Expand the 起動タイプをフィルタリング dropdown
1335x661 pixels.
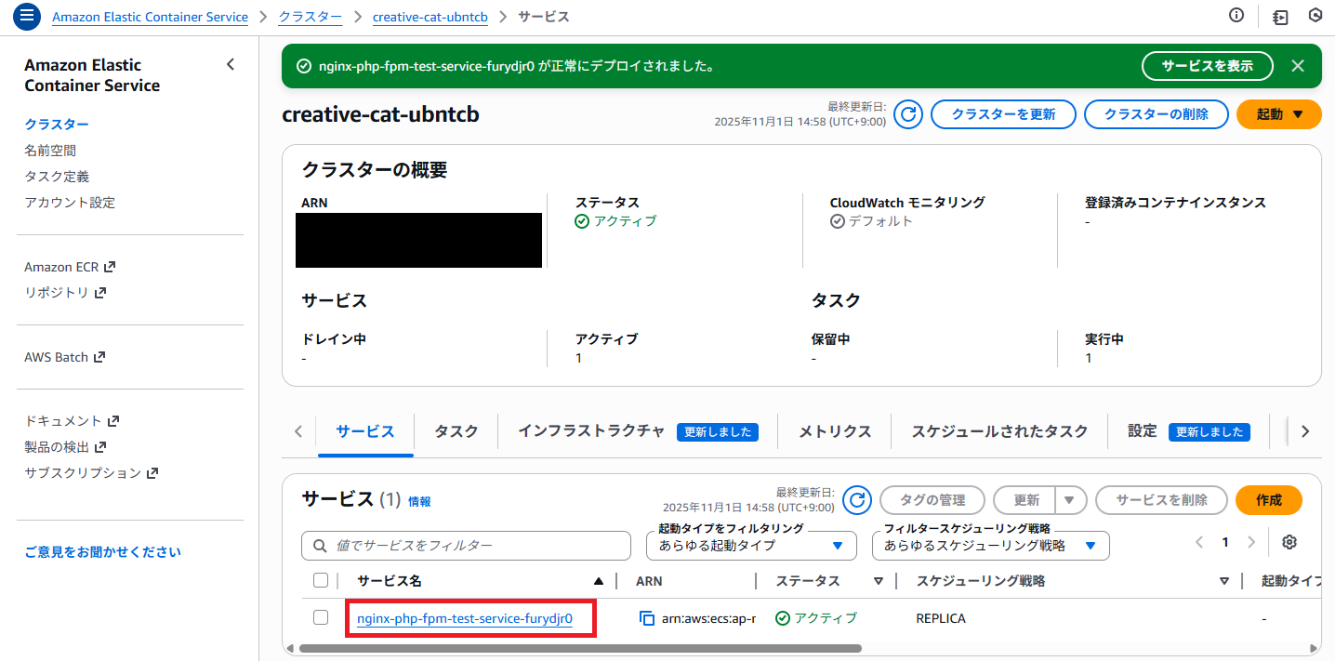[x=751, y=546]
